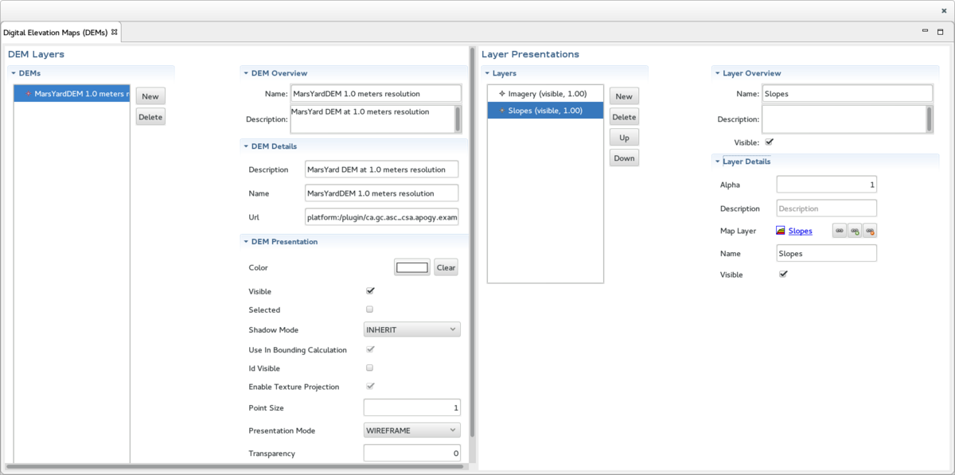Toggle Use In Bounding Calculation off
Viewport: 955px width, 475px height.
[369, 348]
